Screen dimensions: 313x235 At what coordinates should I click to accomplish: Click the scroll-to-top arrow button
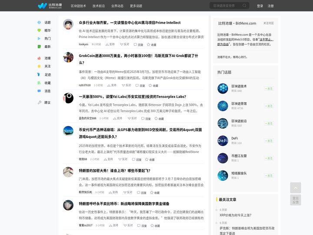point(296,188)
